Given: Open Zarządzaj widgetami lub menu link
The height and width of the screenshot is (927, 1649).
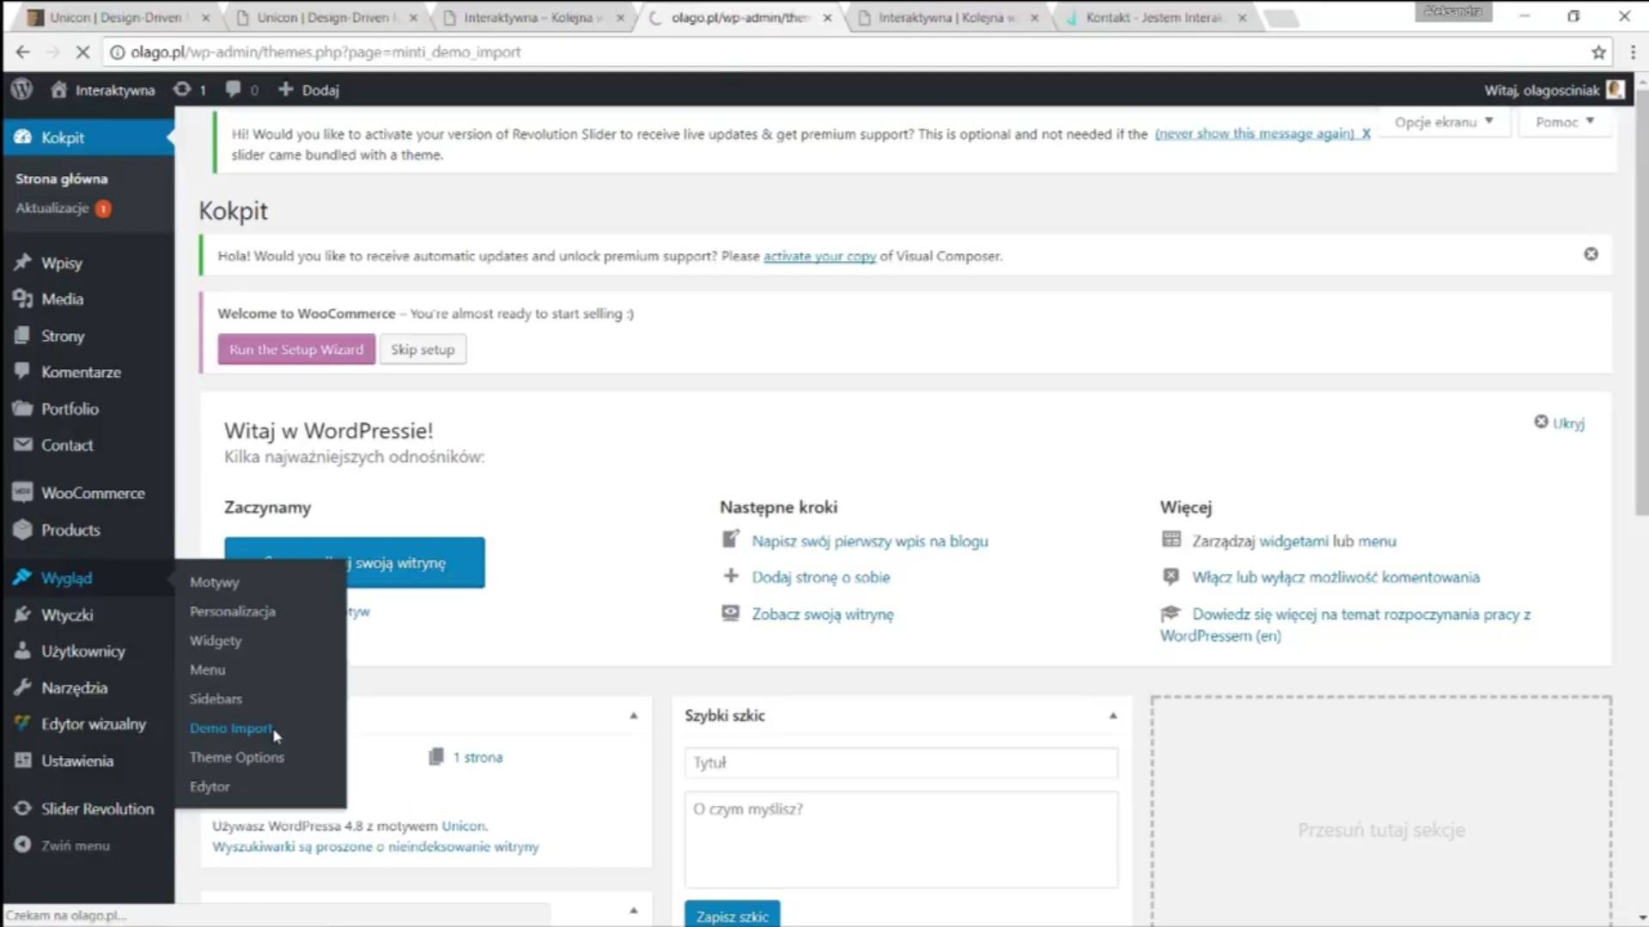Looking at the screenshot, I should tap(1294, 542).
